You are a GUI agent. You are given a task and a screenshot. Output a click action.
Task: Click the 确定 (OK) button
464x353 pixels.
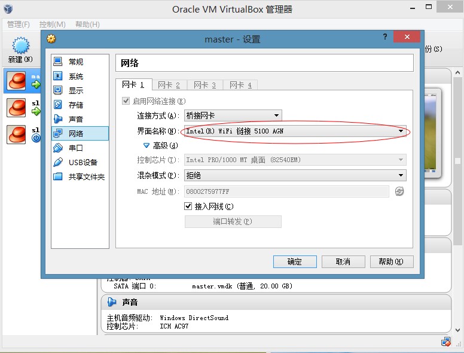(x=295, y=262)
